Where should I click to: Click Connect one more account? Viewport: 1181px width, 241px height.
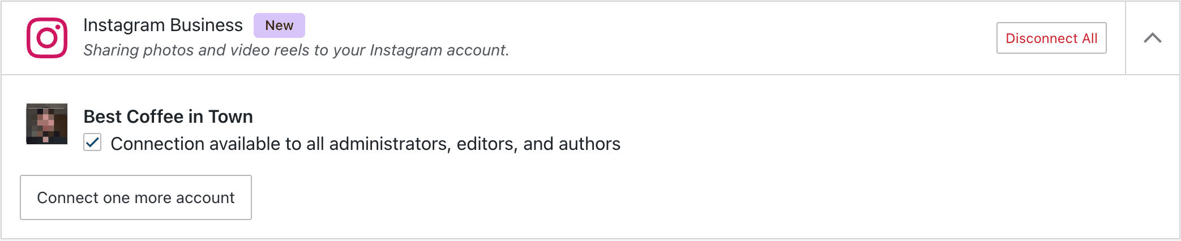pyautogui.click(x=136, y=197)
